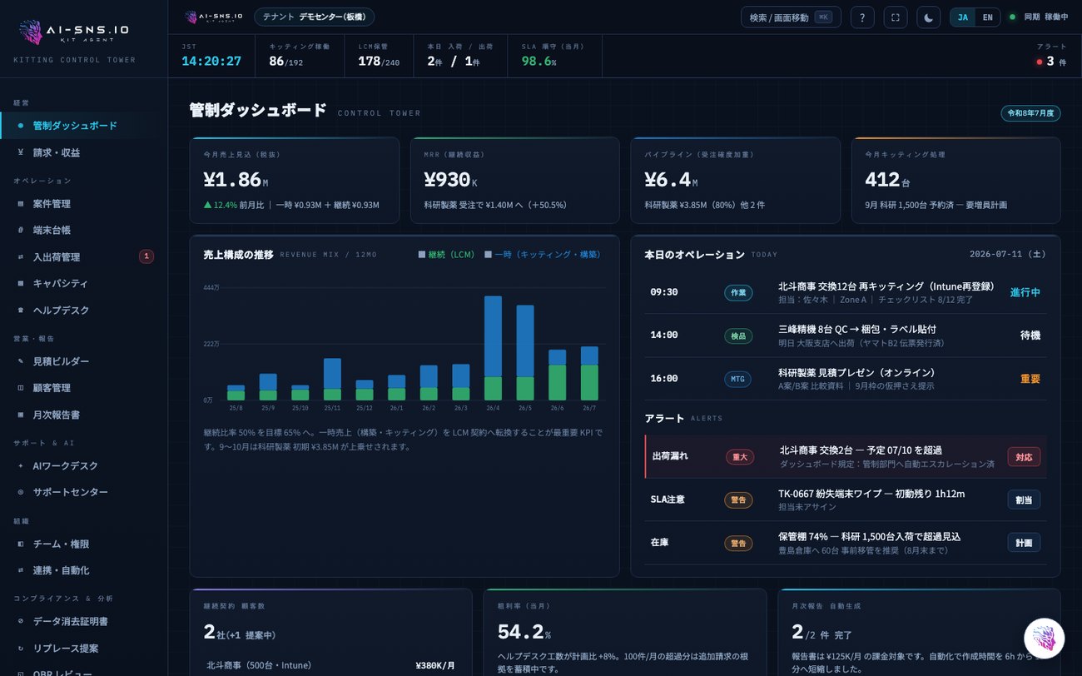Click the 重大 severity tag
The width and height of the screenshot is (1082, 676).
click(740, 456)
